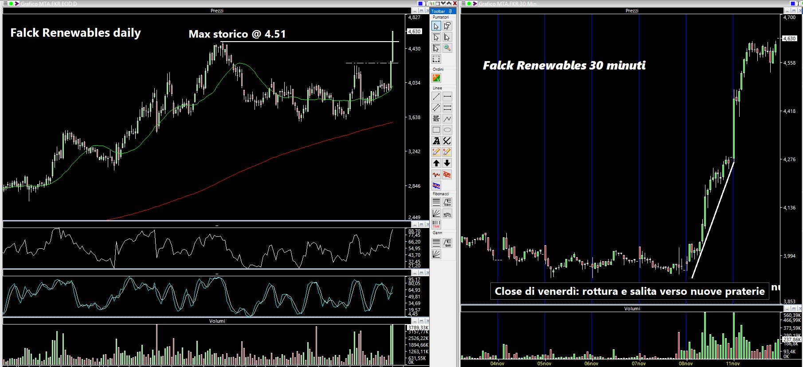Click the up chevron in daily chart title
The image size is (803, 367).
(x=449, y=4)
